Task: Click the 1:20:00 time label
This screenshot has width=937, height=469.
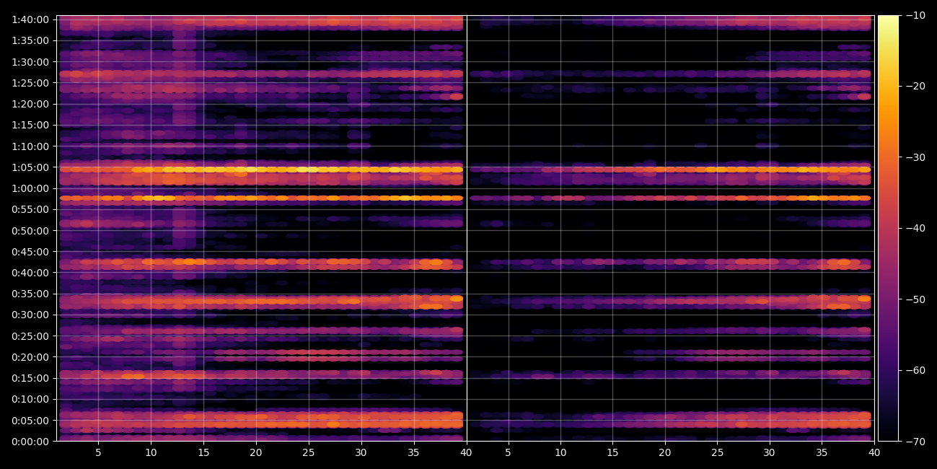Action: (31, 104)
